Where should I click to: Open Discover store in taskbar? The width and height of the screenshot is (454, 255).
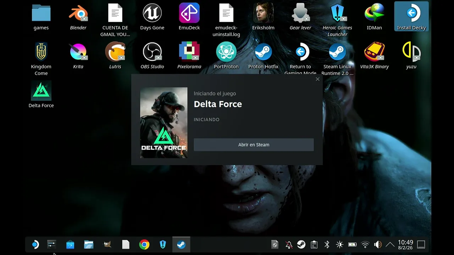(70, 244)
